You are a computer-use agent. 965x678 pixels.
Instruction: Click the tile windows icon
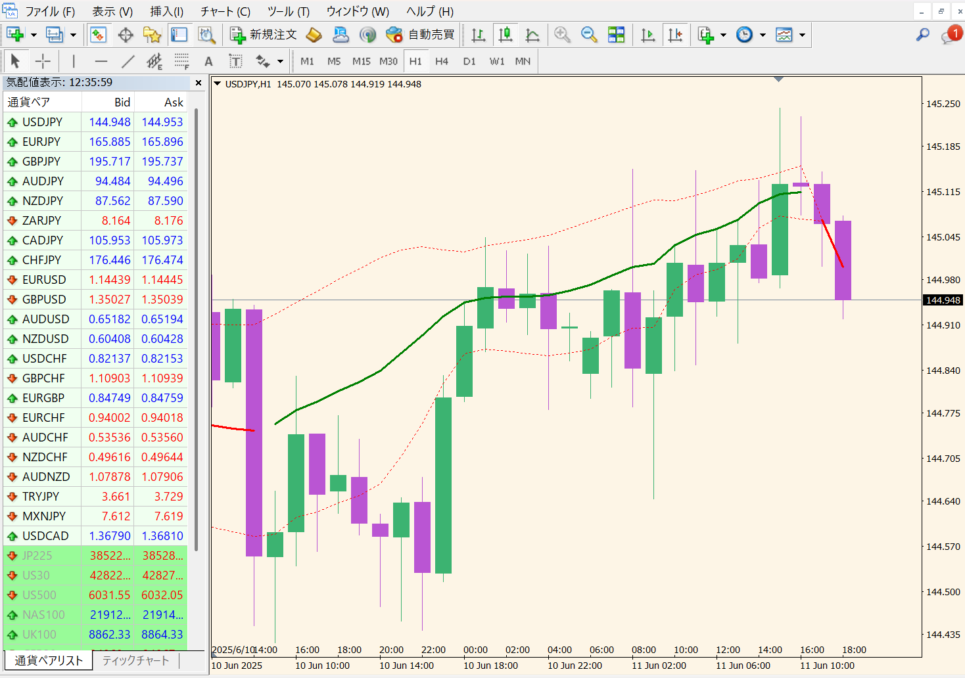tap(616, 35)
